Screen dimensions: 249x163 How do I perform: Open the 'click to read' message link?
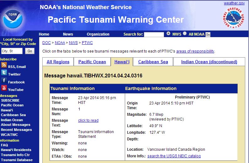pos(88,121)
